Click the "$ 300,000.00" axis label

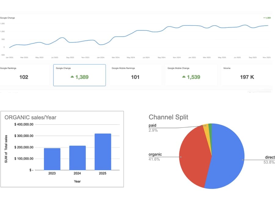pos(24,136)
